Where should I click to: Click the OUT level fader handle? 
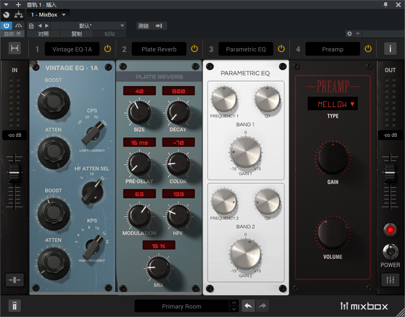[390, 173]
